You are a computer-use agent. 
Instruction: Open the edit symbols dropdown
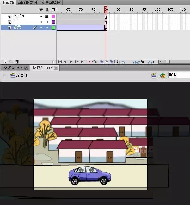pos(163,76)
